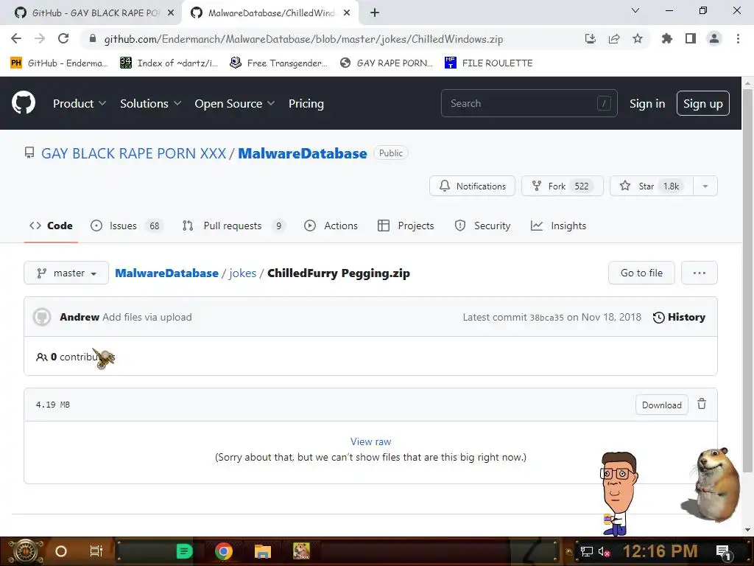Viewport: 754px width, 566px height.
Task: Open File Explorer from the taskbar
Action: (x=263, y=551)
